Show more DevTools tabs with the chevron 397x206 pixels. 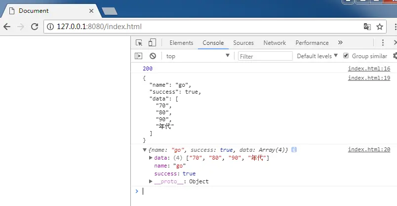pos(340,42)
